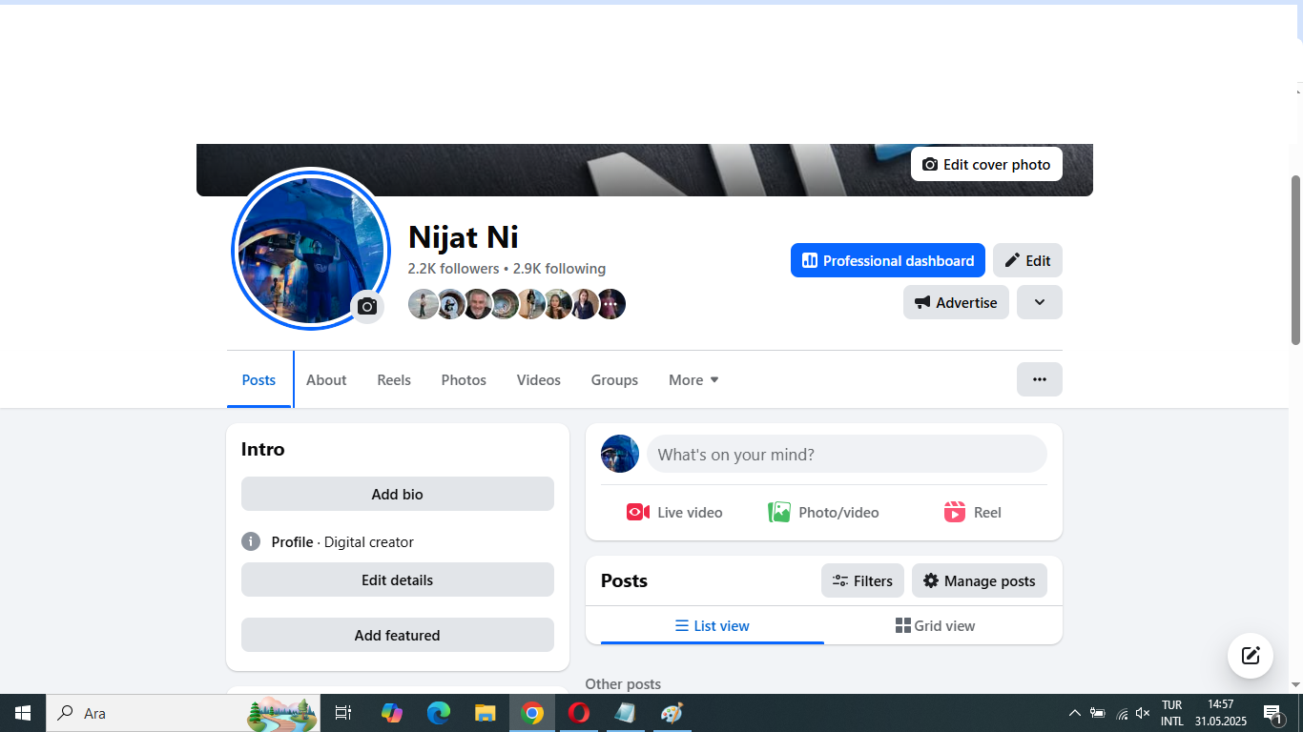Click the Live video icon

(638, 513)
